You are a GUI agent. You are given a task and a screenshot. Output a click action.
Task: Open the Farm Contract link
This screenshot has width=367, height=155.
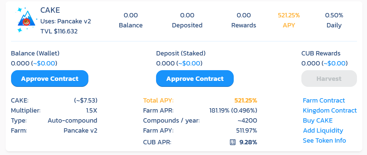pos(324,101)
